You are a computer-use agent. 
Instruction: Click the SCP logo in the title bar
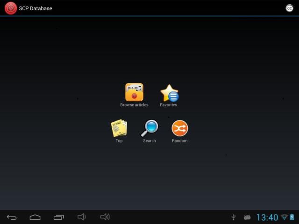[x=10, y=8]
